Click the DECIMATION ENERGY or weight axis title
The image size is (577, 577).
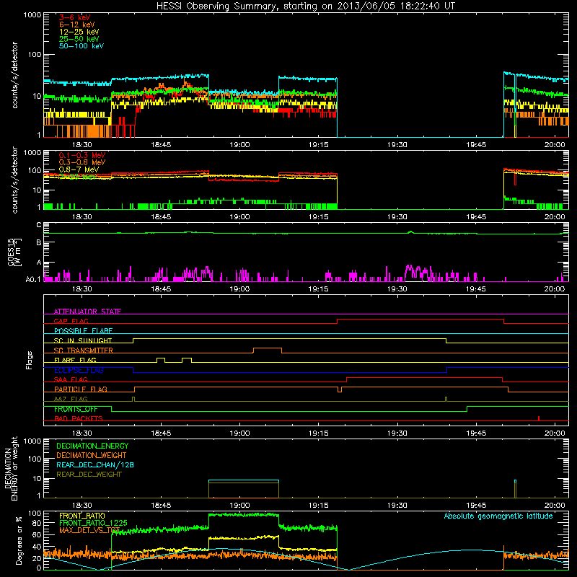(x=11, y=468)
